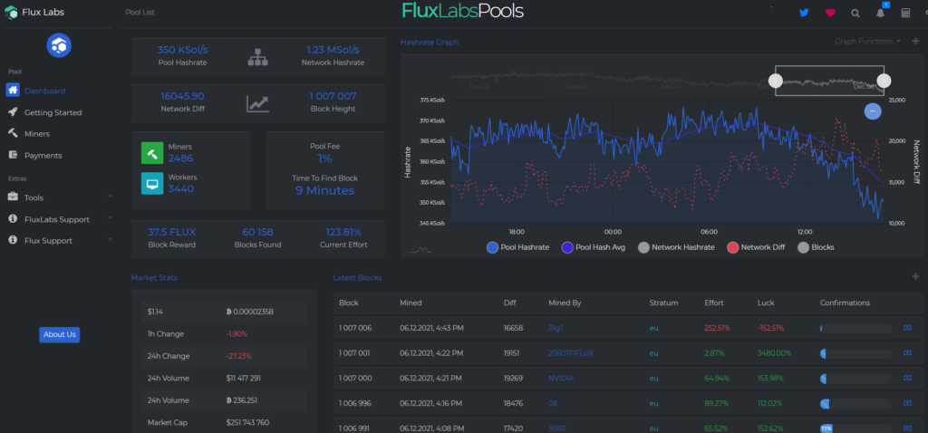928x433 pixels.
Task: Click the network hierarchy icon near hashrate
Action: (x=258, y=56)
